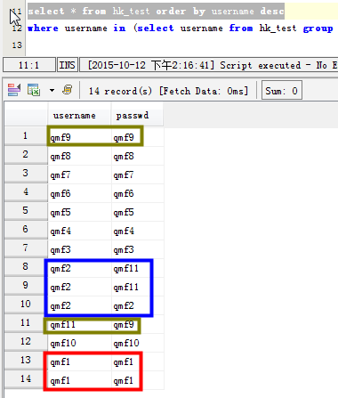338x398 pixels.
Task: Click username cell qmf9 in row 1
Action: click(x=79, y=137)
